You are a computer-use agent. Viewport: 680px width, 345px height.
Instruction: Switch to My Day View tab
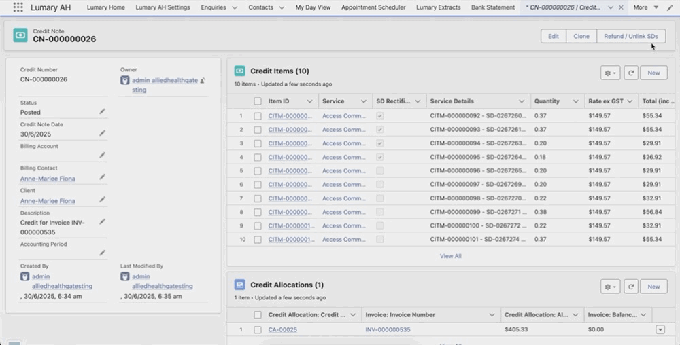[313, 7]
